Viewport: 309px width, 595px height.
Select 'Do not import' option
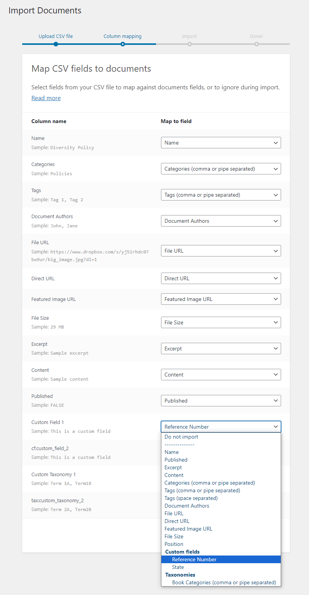click(181, 437)
